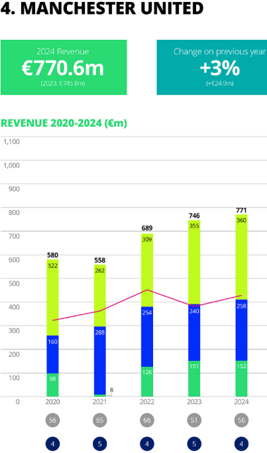Select the green 151 segment of the 2023 bar
The width and height of the screenshot is (267, 453).
click(194, 379)
